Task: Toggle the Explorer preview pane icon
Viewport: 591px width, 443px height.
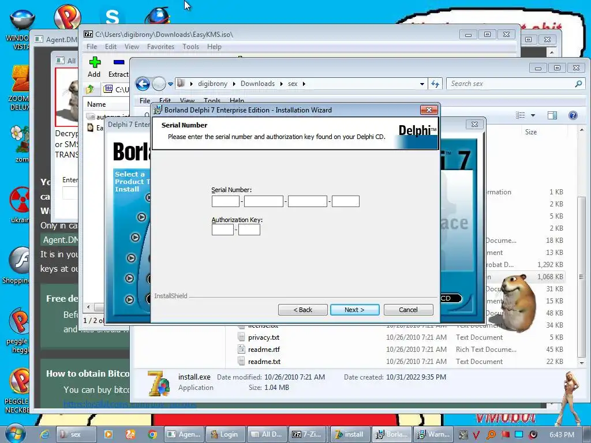Action: pyautogui.click(x=552, y=115)
